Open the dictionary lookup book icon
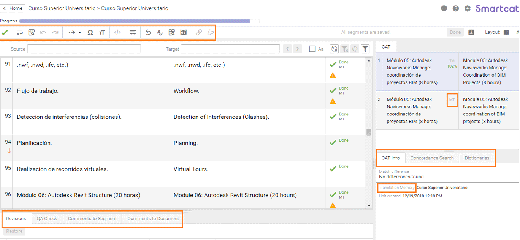 pos(183,32)
